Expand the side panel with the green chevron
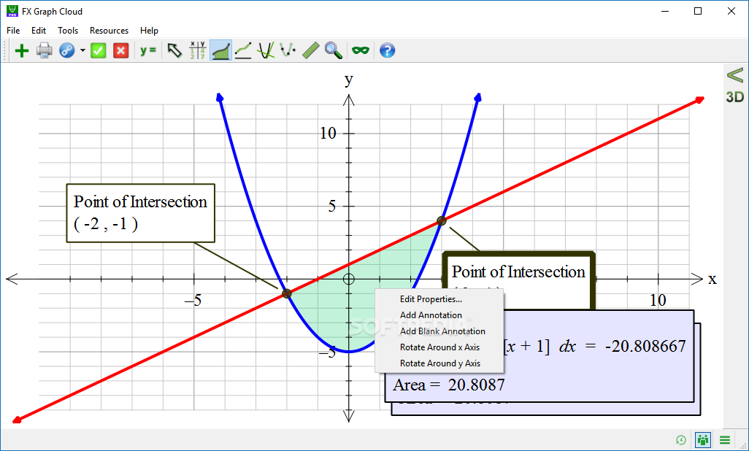Screen dimensions: 749x451 (735, 75)
